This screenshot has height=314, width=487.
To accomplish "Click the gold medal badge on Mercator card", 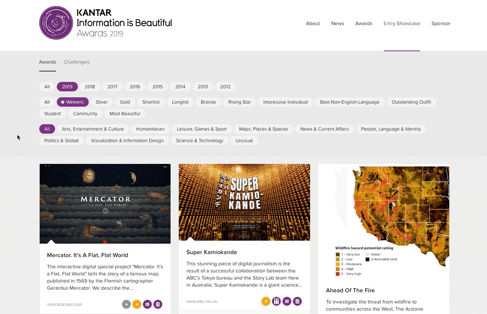I will pyautogui.click(x=137, y=304).
